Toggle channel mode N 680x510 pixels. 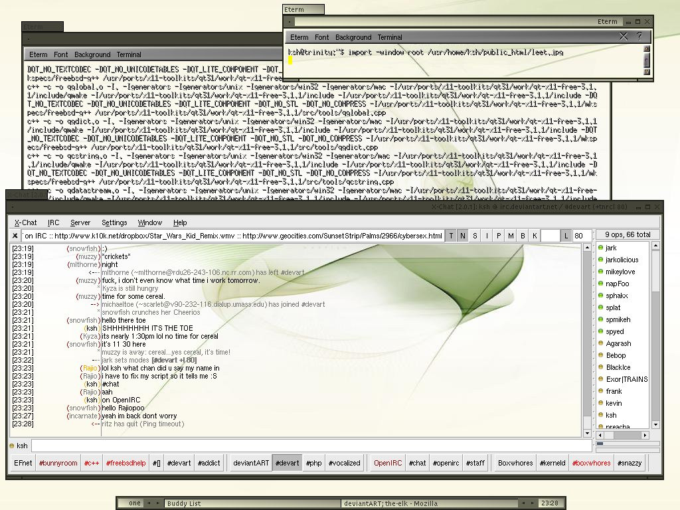[x=463, y=236]
